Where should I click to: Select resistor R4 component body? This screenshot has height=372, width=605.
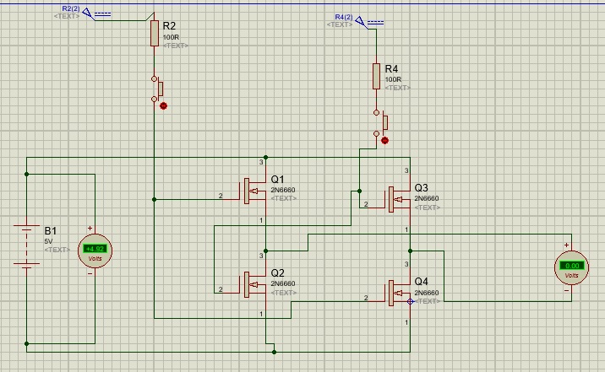pyautogui.click(x=377, y=76)
